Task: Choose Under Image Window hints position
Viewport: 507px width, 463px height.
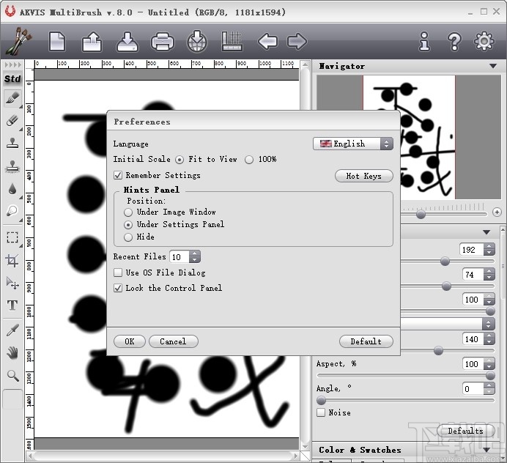Action: pos(128,212)
